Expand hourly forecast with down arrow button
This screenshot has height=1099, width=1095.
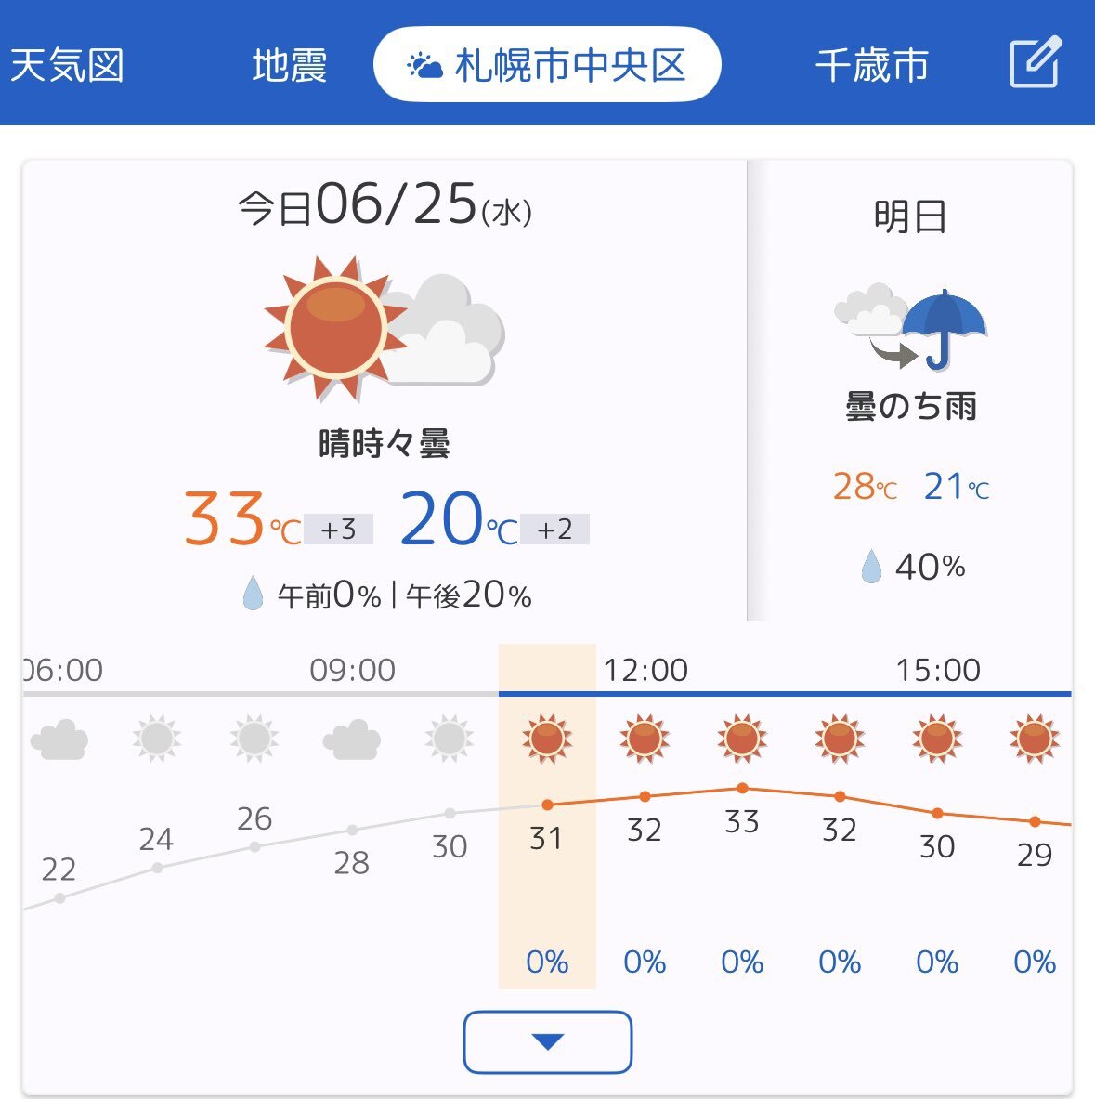(548, 1041)
